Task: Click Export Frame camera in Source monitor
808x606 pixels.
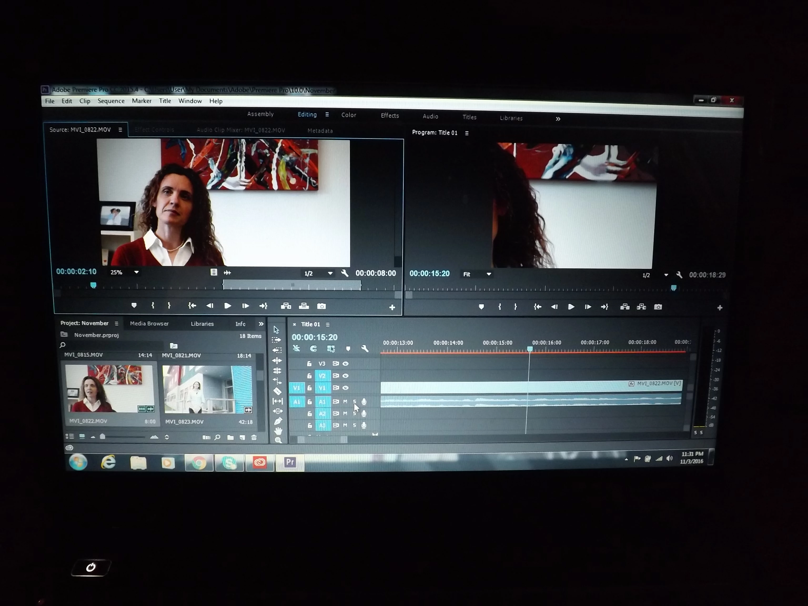Action: [321, 306]
